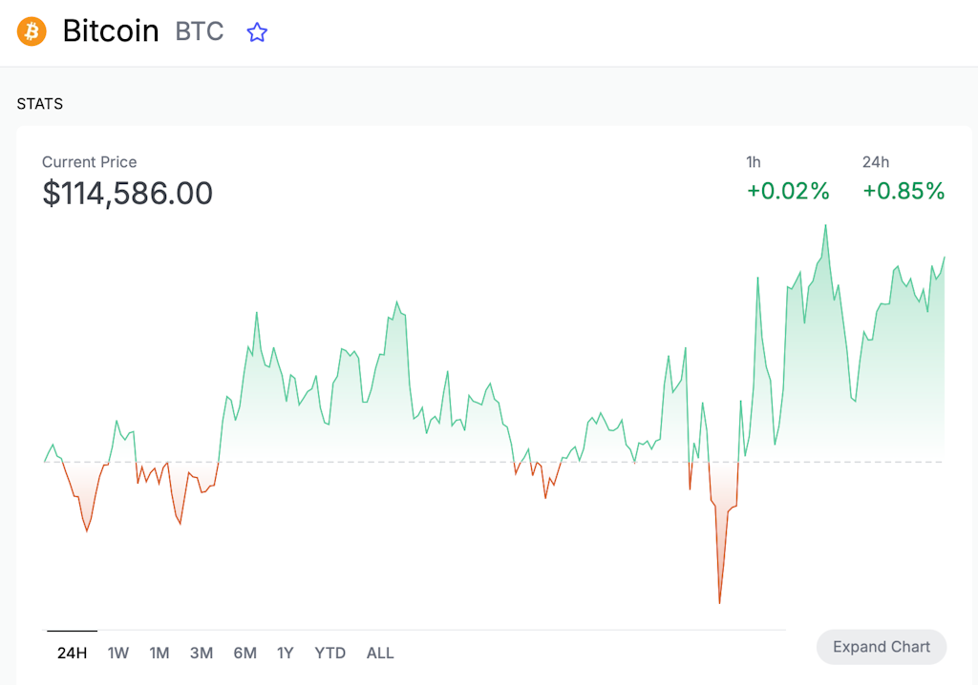The image size is (978, 685).
Task: Click the lowest red dip on the chart
Action: pyautogui.click(x=719, y=603)
